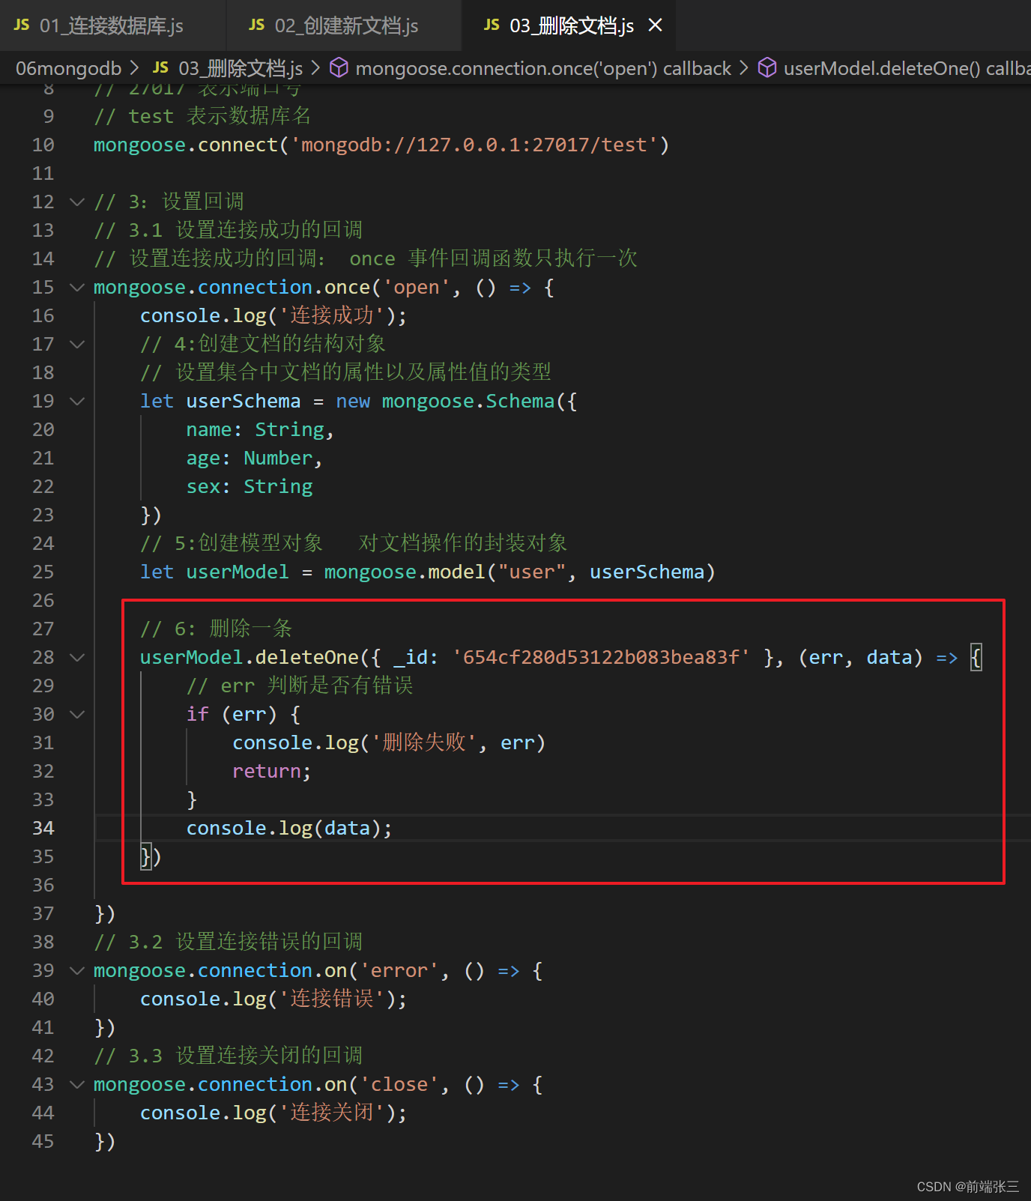
Task: Open the mongoose.connection.once('open') callback breadcrumb
Action: pos(542,68)
